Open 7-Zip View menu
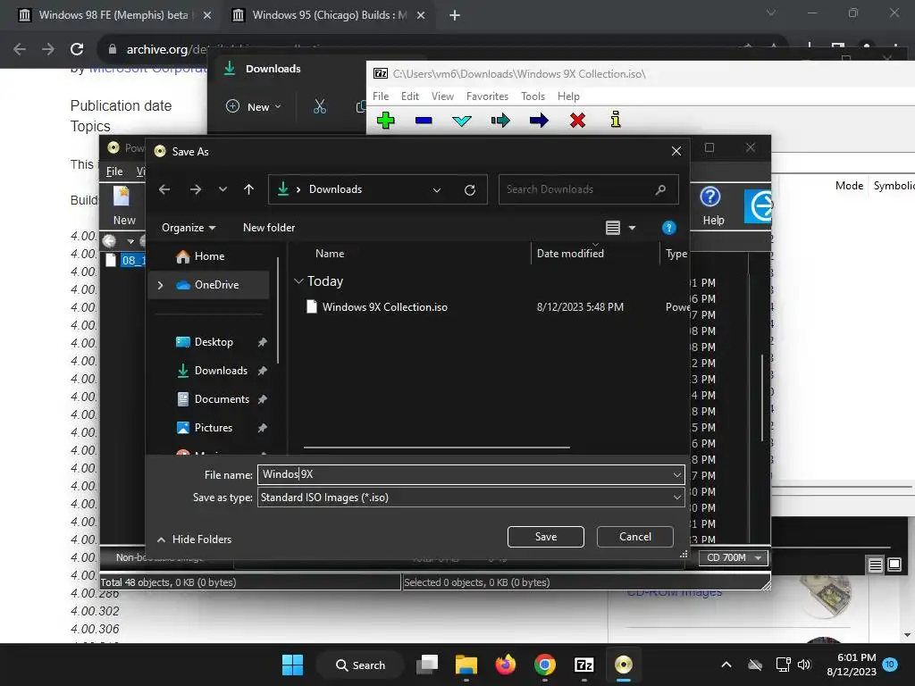The width and height of the screenshot is (915, 686). tap(442, 96)
